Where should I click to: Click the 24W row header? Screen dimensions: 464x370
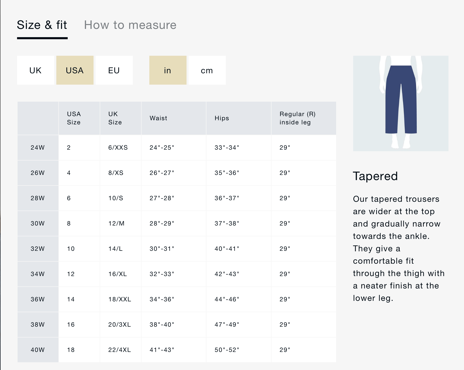(38, 148)
